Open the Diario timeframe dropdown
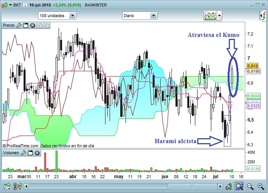The image size is (268, 193). pyautogui.click(x=140, y=16)
